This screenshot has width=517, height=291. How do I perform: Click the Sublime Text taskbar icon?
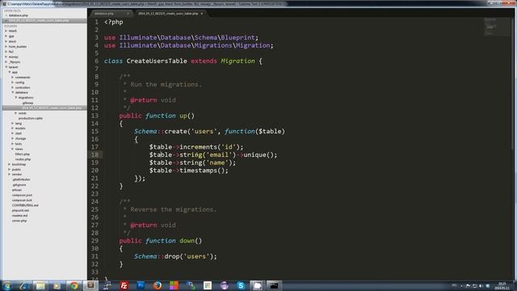coord(90,285)
